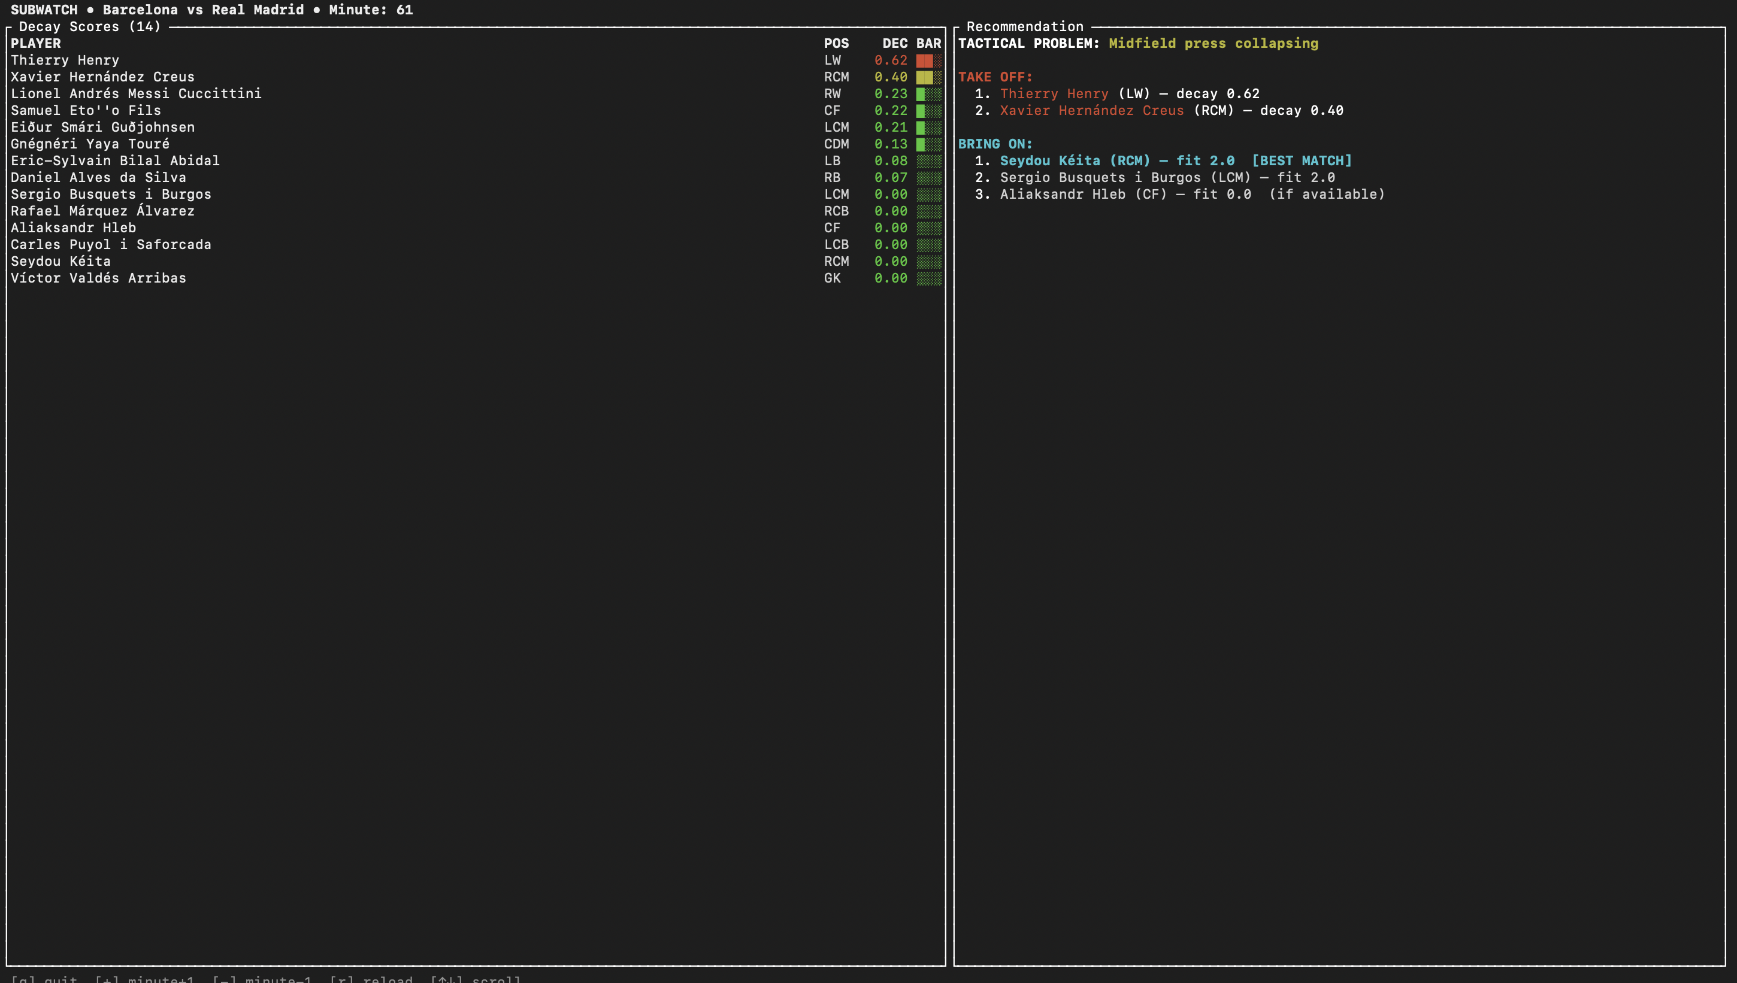
Task: Select Seydou Kéita under BRING ON
Action: coord(1049,160)
